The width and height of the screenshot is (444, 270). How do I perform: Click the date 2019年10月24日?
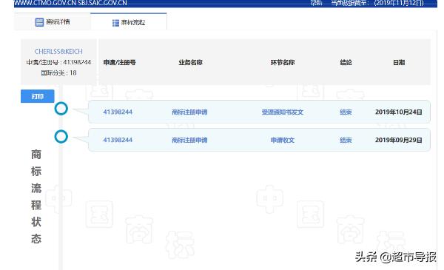pyautogui.click(x=399, y=112)
